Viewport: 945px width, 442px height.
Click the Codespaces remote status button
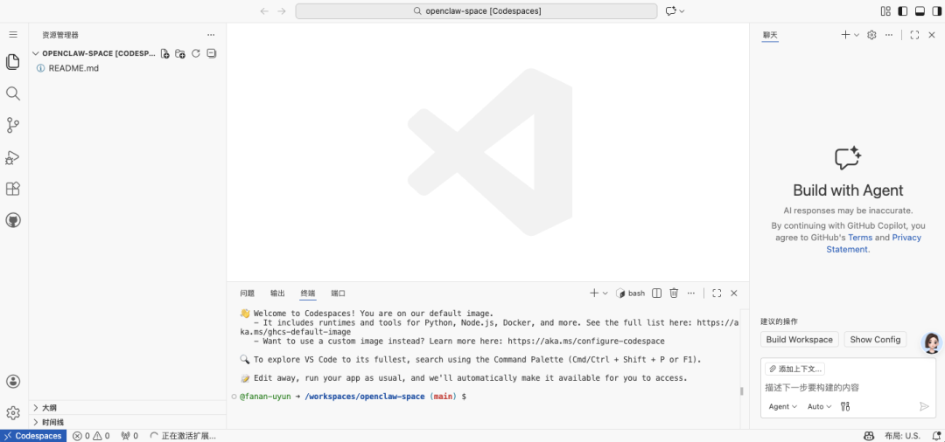pyautogui.click(x=33, y=435)
